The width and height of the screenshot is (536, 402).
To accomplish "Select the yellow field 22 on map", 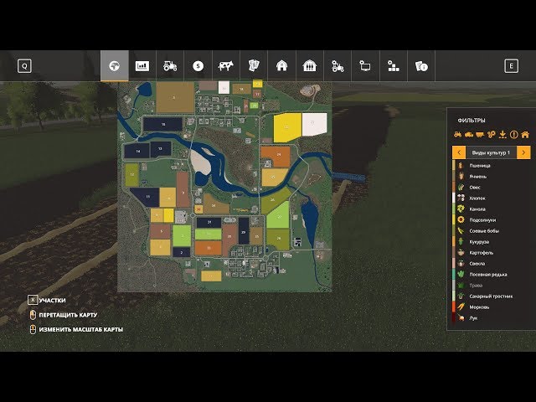I will pyautogui.click(x=286, y=127).
